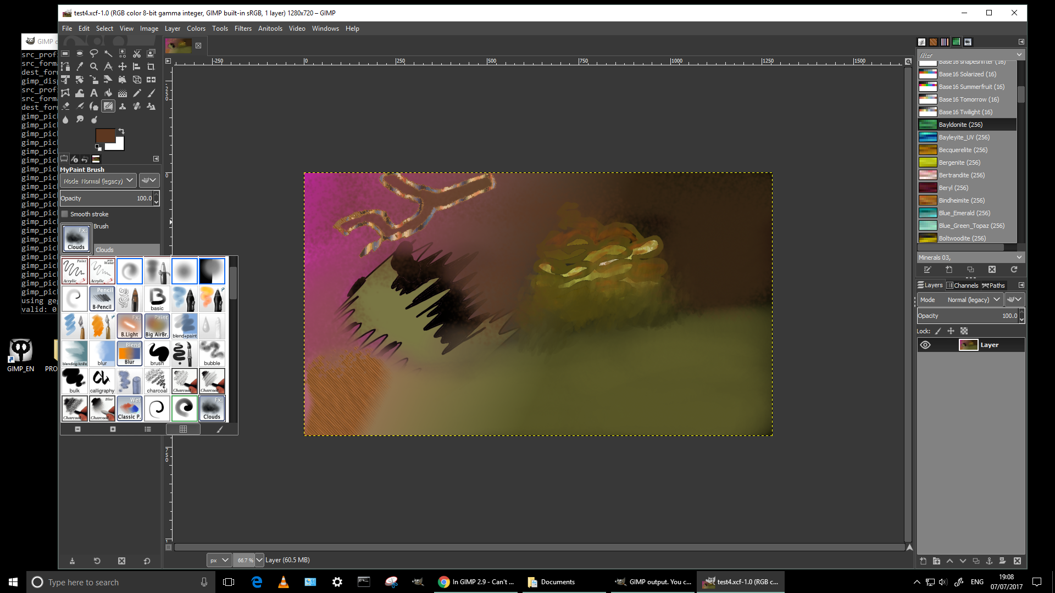Select the Heal bandage tool
The image size is (1055, 593).
click(137, 106)
